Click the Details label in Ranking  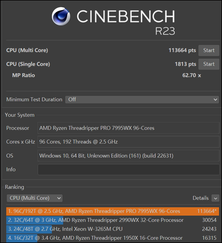(x=201, y=198)
